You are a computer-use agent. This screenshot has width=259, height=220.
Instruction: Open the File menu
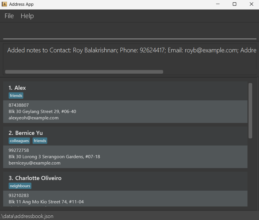[9, 16]
